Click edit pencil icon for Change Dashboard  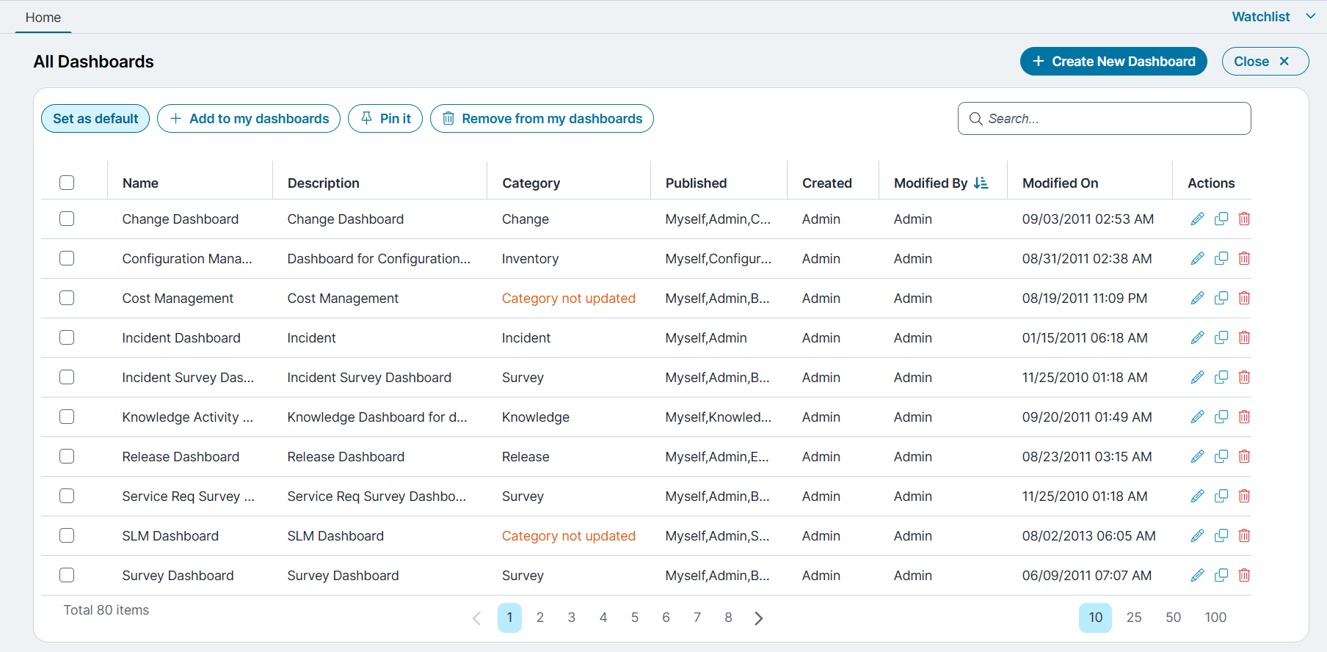[x=1197, y=219]
